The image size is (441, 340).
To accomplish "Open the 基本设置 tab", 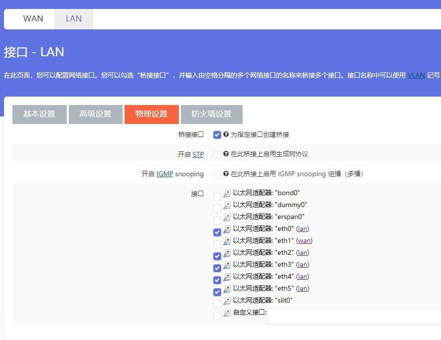I will tap(39, 114).
